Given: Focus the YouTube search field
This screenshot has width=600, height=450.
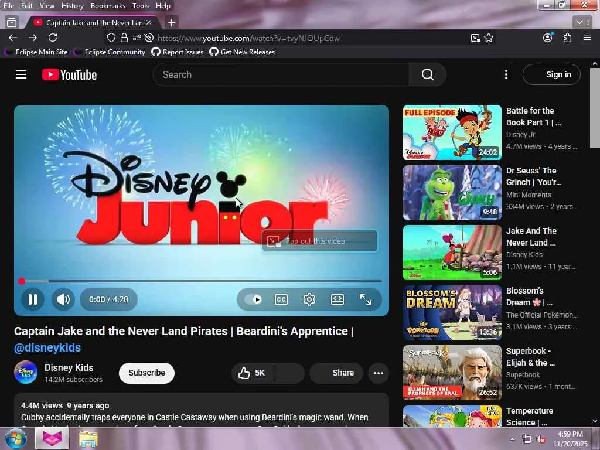Looking at the screenshot, I should [281, 74].
